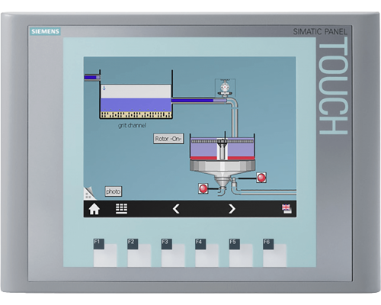Click the Siemens logo

(45, 31)
